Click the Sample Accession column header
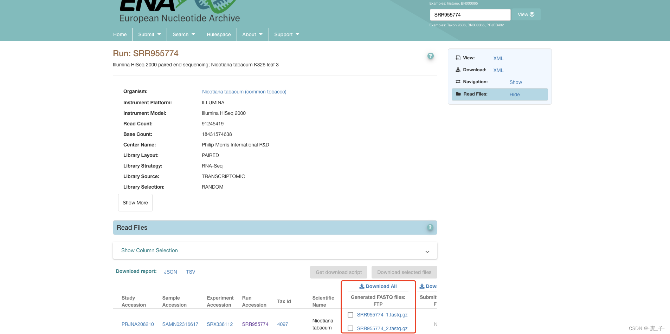Screen dimensions: 670x334 pyautogui.click(x=174, y=301)
